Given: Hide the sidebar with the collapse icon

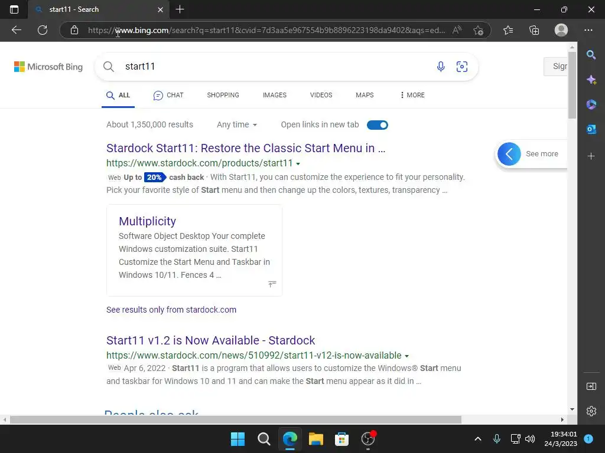Looking at the screenshot, I should [591, 386].
